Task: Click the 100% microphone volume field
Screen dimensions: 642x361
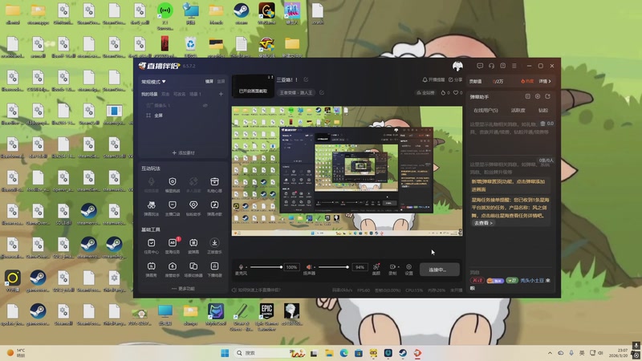Action: (291, 267)
